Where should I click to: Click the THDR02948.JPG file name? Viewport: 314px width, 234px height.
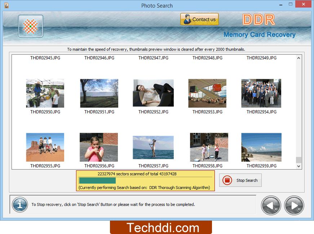click(207, 58)
